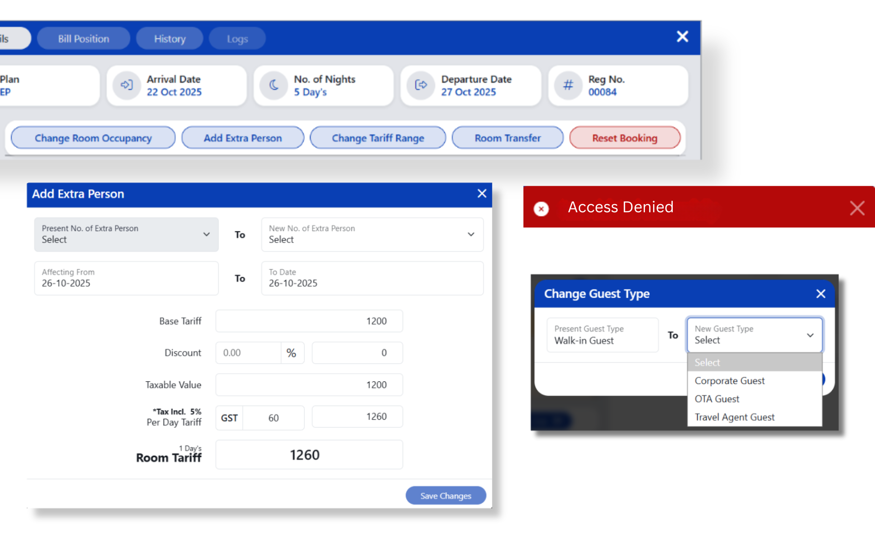This screenshot has width=875, height=547.
Task: Click the Reset Booking button
Action: tap(624, 138)
